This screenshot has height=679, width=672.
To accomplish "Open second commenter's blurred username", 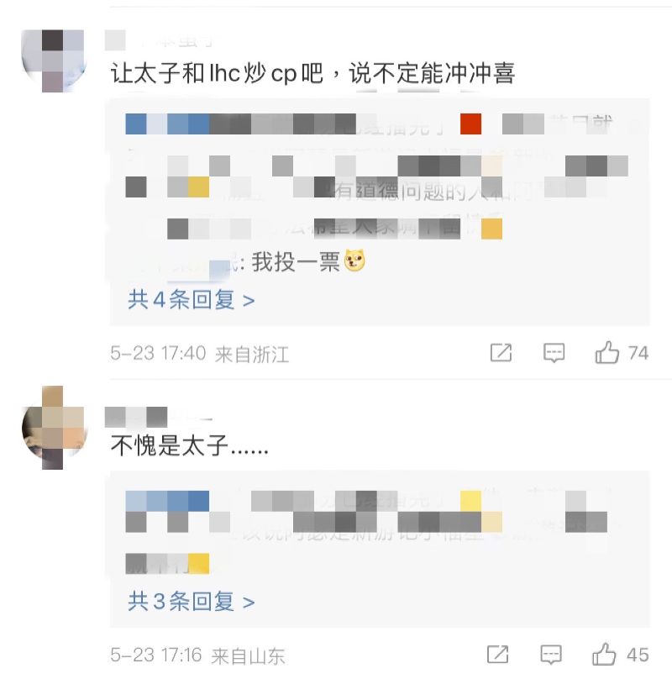I will pyautogui.click(x=158, y=417).
